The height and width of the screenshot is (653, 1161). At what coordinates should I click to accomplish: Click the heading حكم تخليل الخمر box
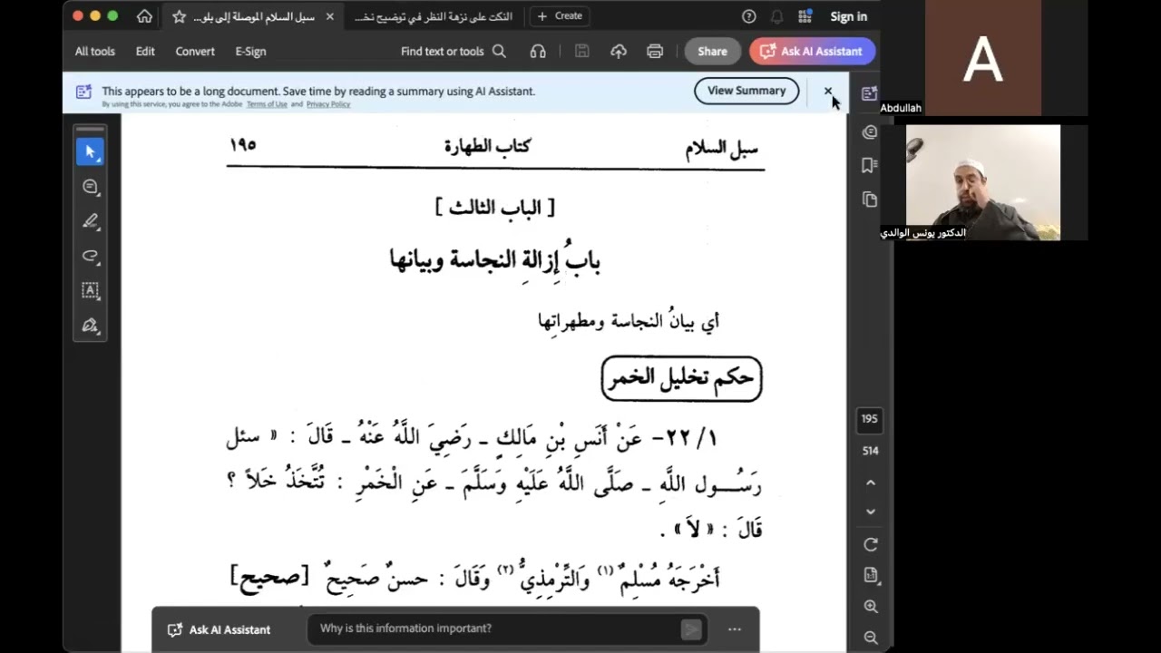coord(681,379)
